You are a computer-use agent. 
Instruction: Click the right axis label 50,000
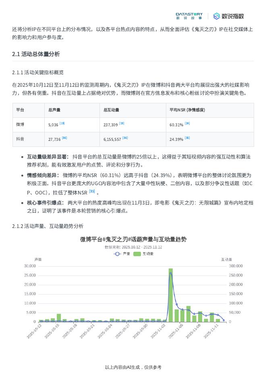click(x=235, y=312)
